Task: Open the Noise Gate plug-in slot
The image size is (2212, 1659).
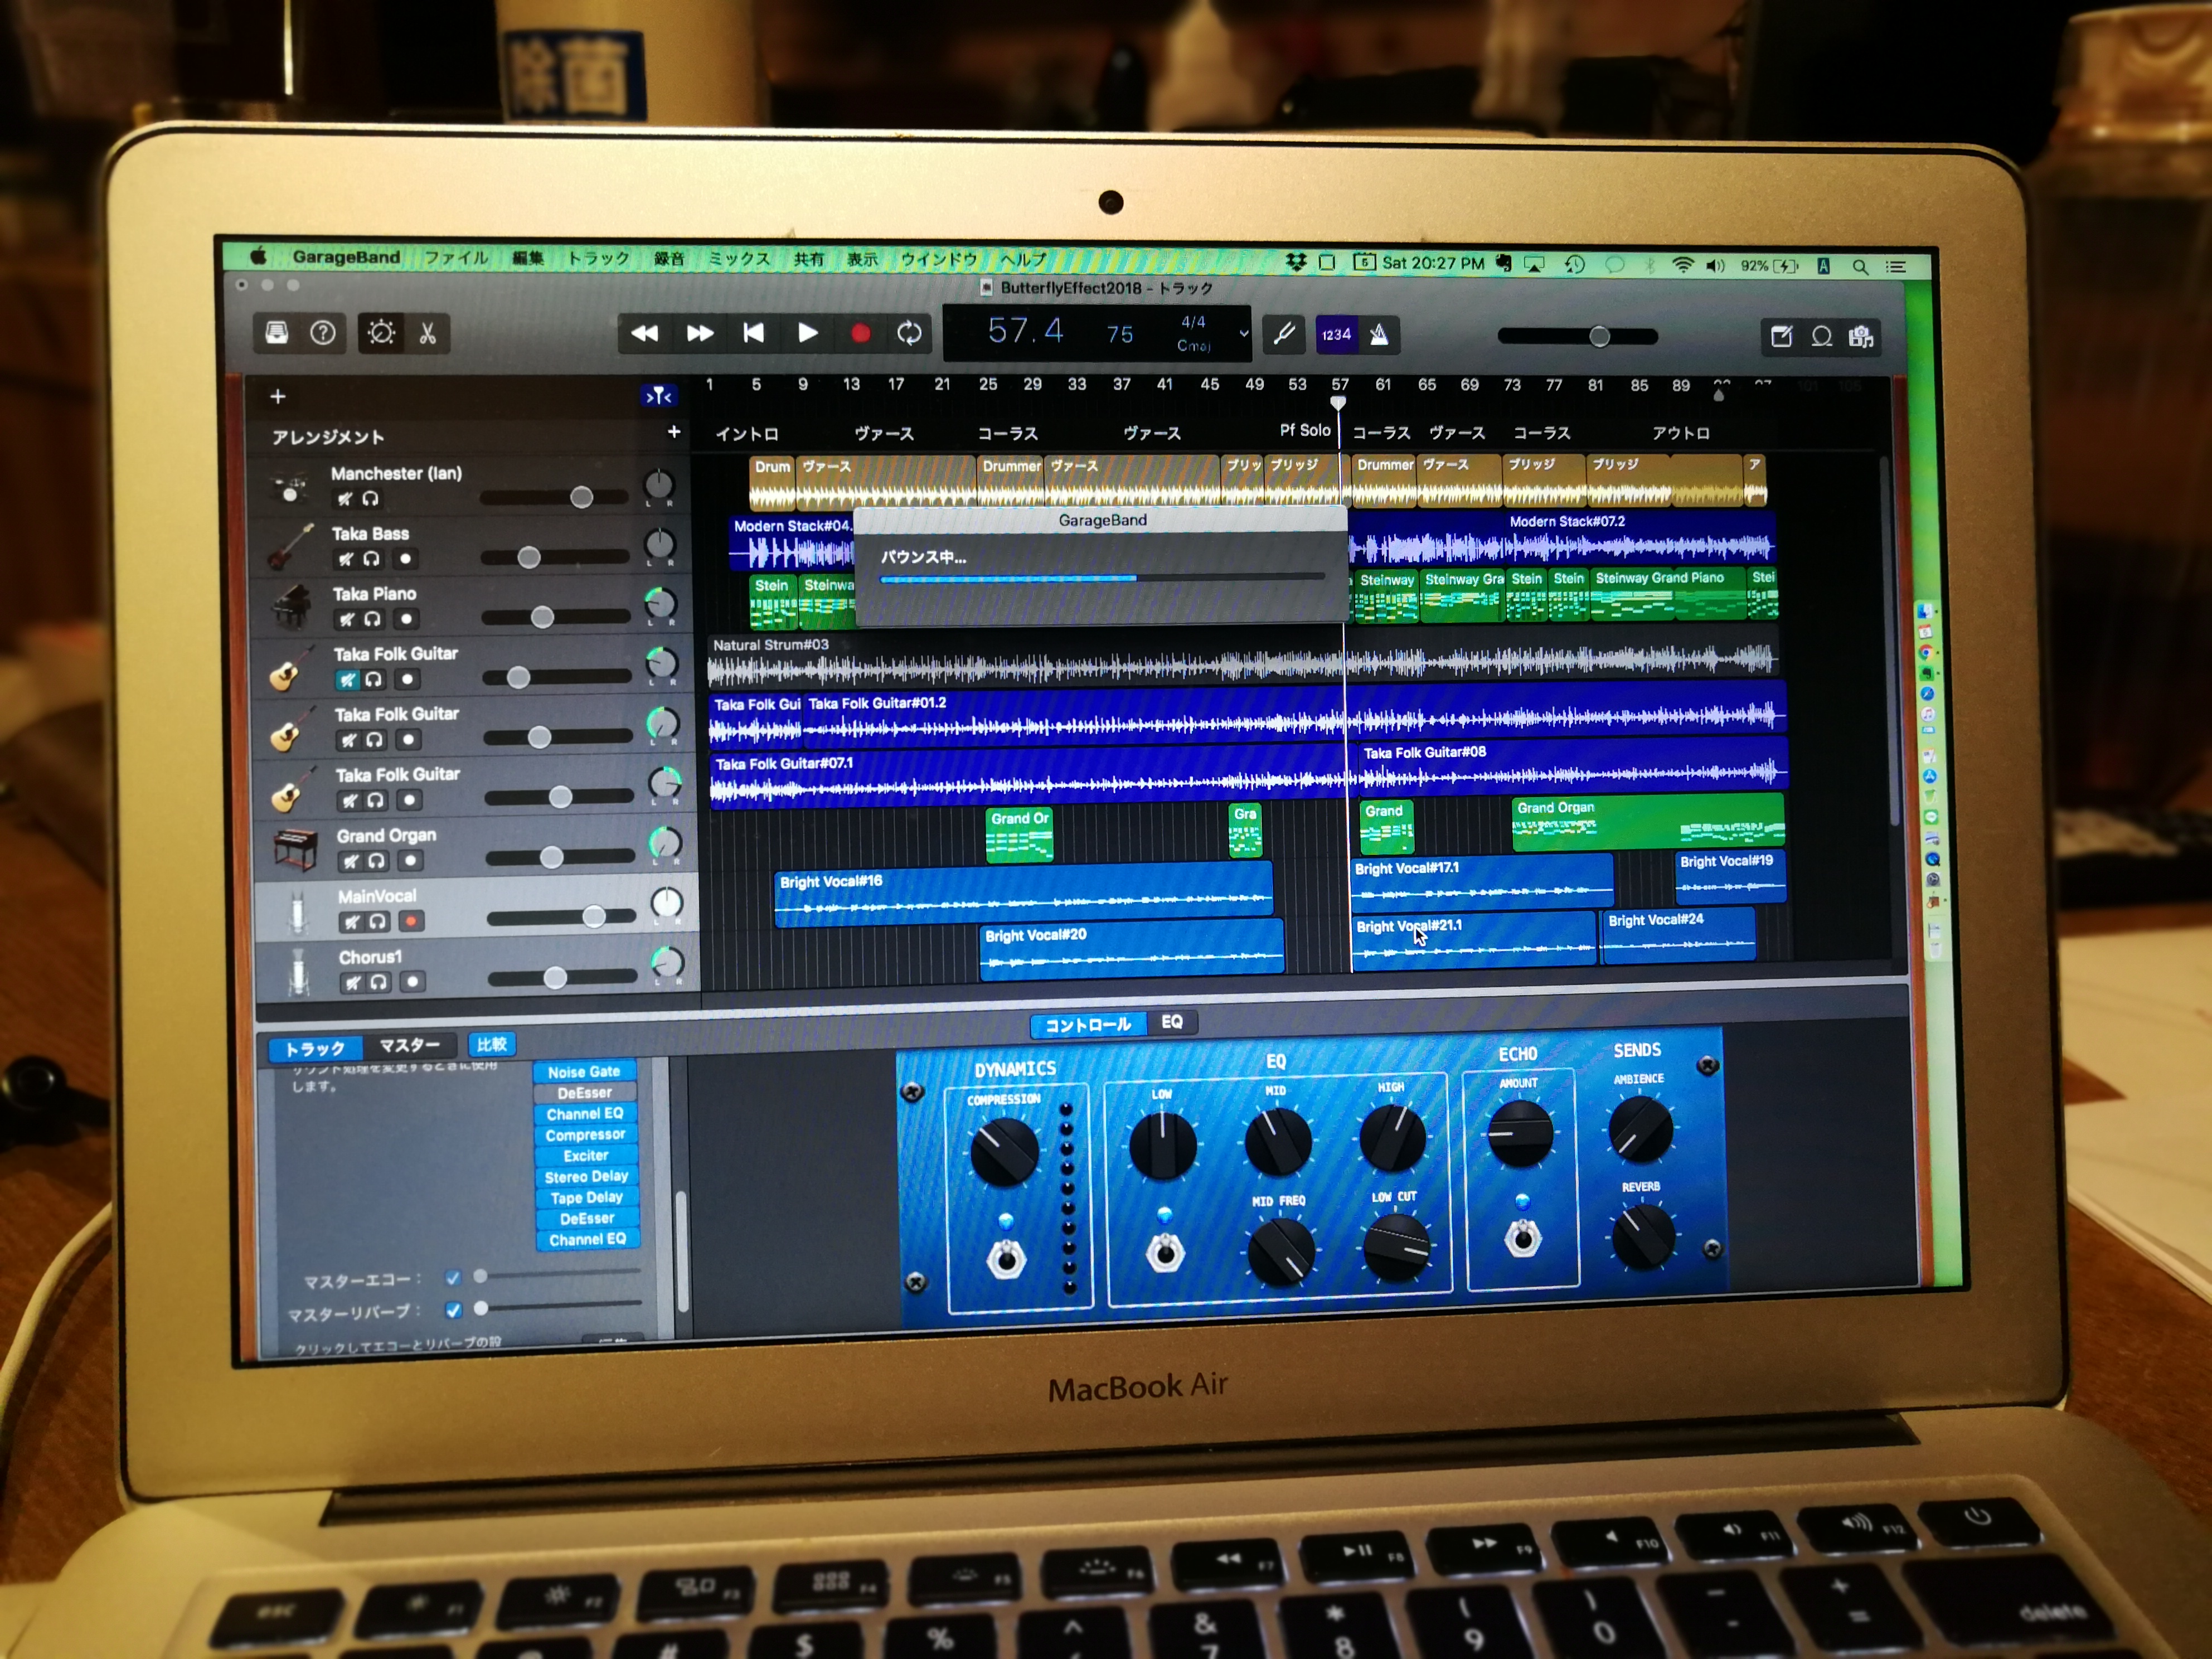Action: tap(584, 1072)
